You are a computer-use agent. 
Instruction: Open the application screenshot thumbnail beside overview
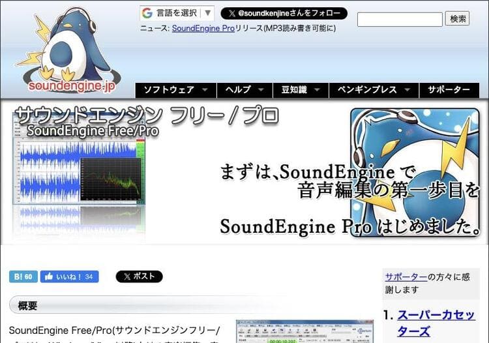[304, 331]
